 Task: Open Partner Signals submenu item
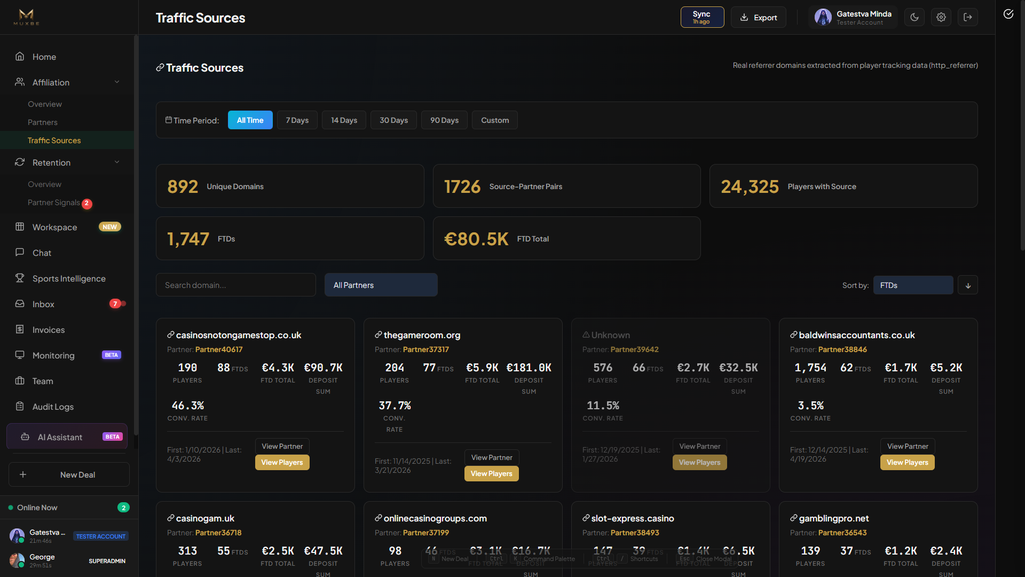coord(54,202)
